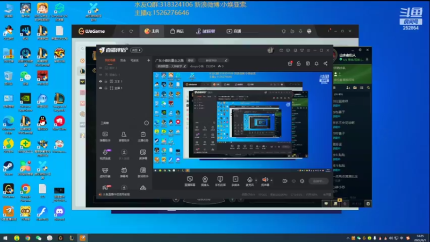Toggle visibility of the 摄像头 1 source
This screenshot has width=430, height=242.
(101, 75)
